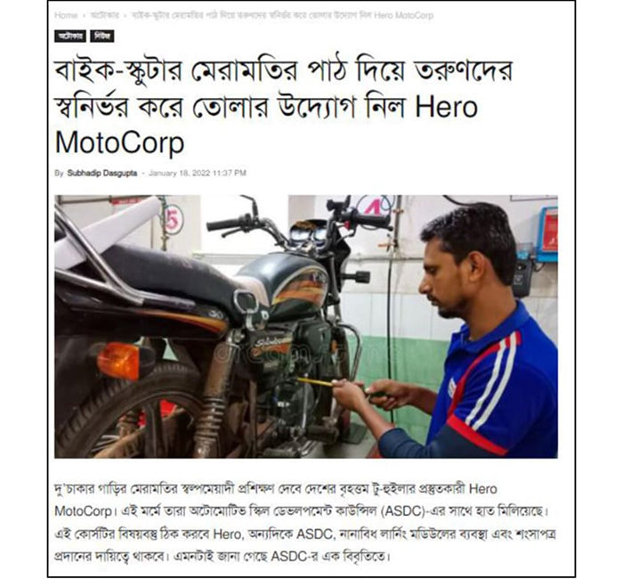623x579 pixels.
Task: Click the January 18, 2022 publish date
Action: pyautogui.click(x=197, y=173)
